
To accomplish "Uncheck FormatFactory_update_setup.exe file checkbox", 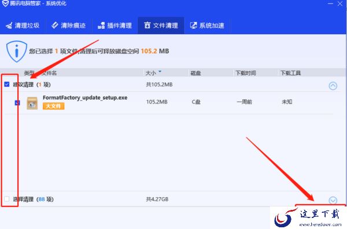I will (17, 103).
